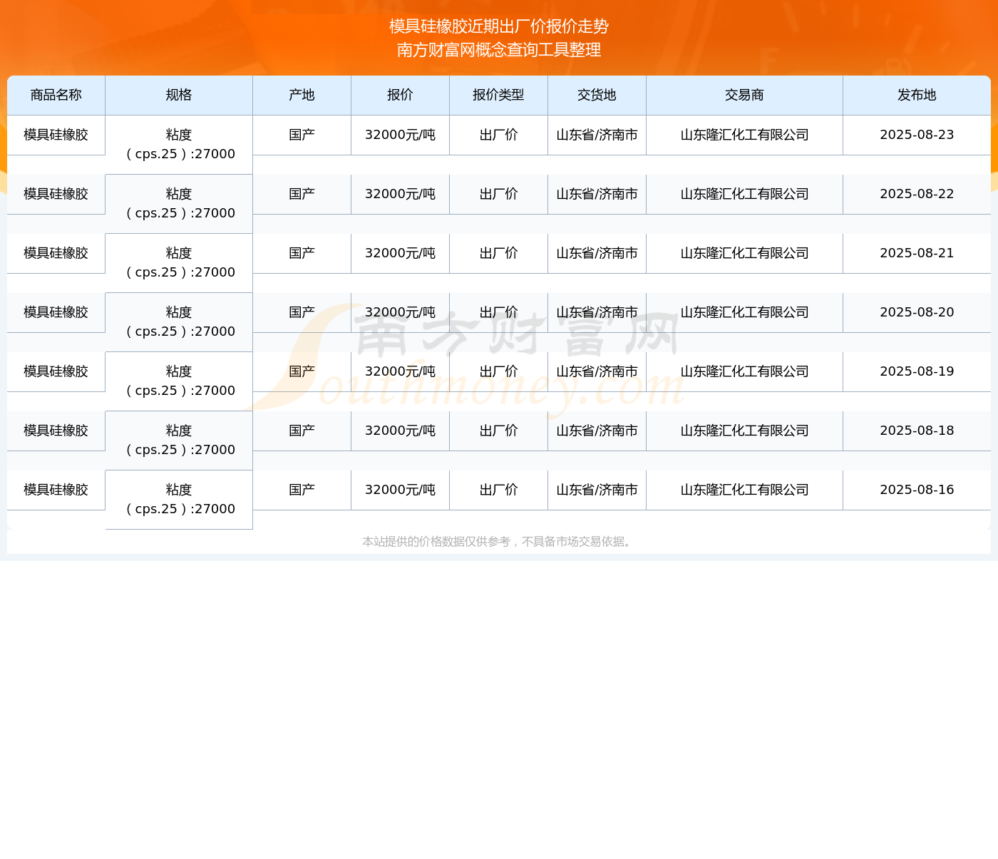Select the date cell 2025-08-19
998x859 pixels.
coord(917,371)
